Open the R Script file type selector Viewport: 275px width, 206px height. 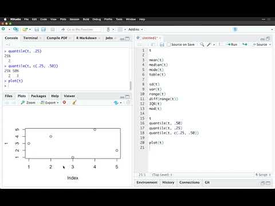tap(263, 175)
